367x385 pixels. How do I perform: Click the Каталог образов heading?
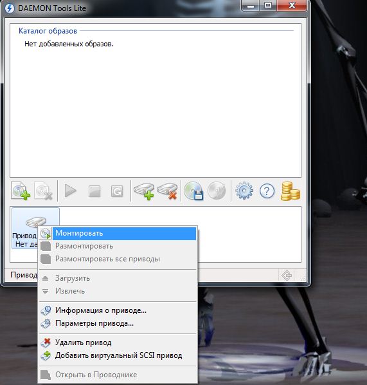(x=48, y=31)
